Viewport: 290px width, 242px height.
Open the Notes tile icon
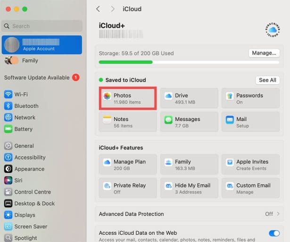point(107,120)
